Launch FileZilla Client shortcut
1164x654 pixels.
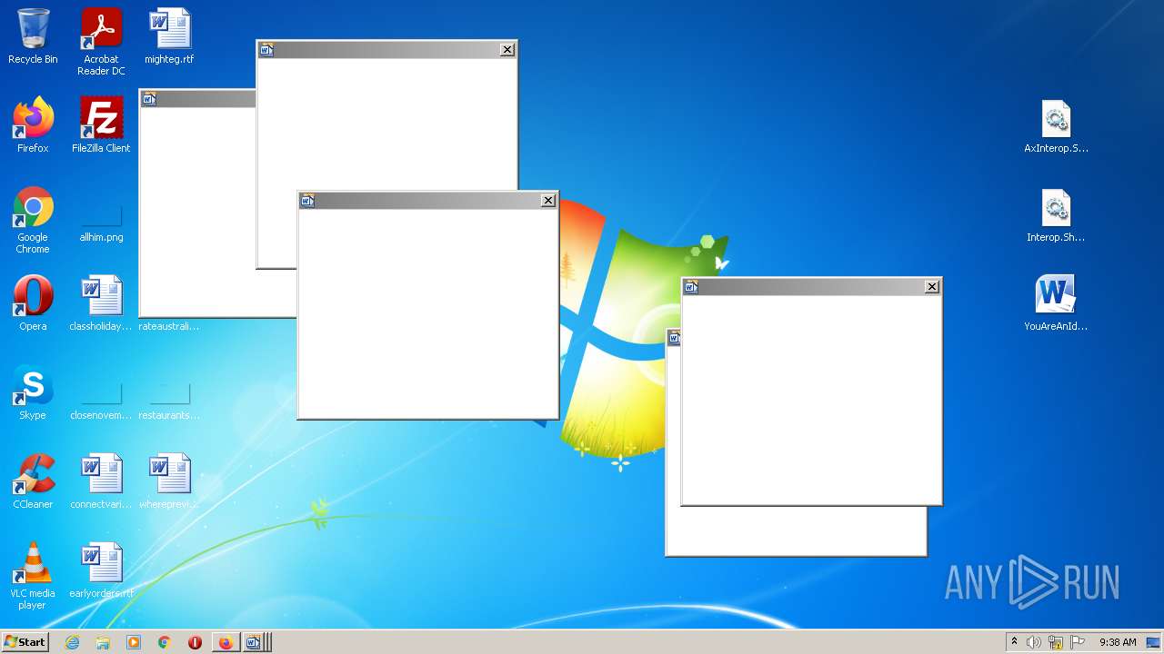click(x=101, y=125)
